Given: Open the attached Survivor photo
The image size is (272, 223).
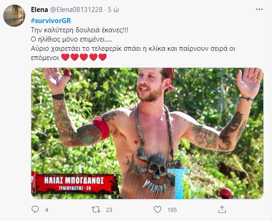Looking at the screenshot, I should [147, 133].
